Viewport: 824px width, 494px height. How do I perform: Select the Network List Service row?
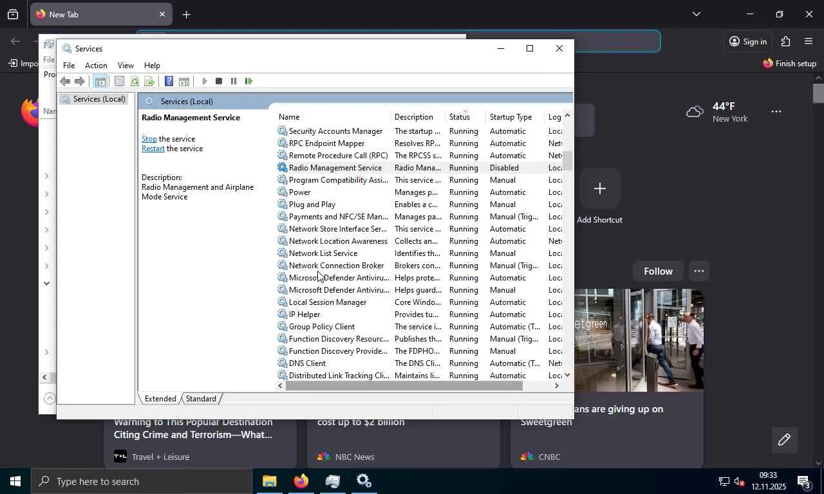tap(418, 253)
